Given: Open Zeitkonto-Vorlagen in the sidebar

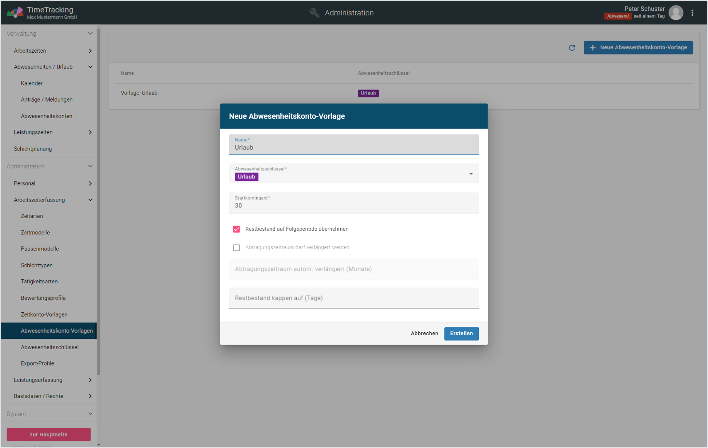Looking at the screenshot, I should point(44,314).
